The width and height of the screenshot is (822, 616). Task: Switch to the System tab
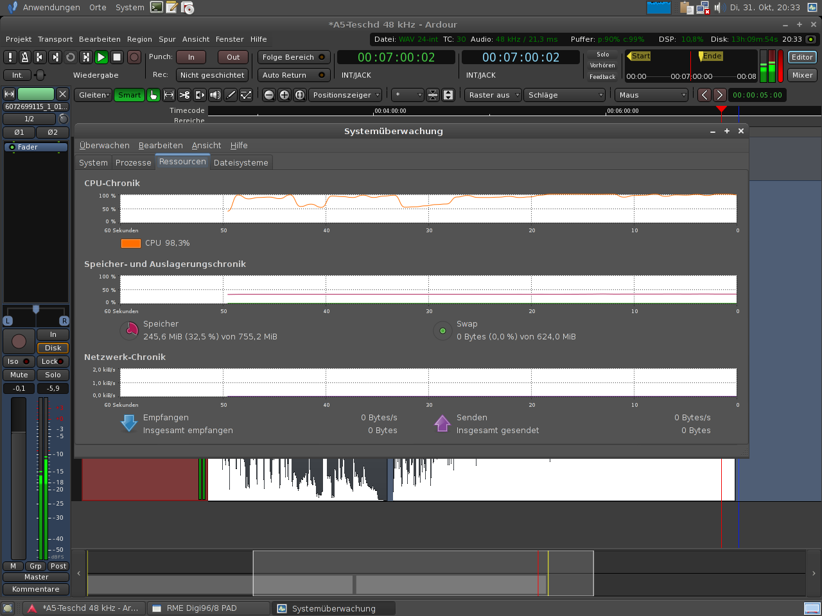click(93, 162)
